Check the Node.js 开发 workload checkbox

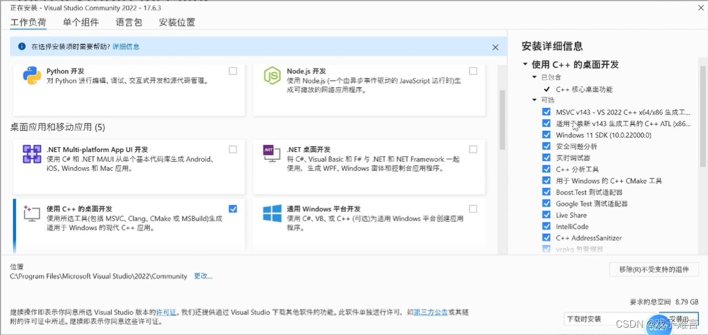click(473, 71)
